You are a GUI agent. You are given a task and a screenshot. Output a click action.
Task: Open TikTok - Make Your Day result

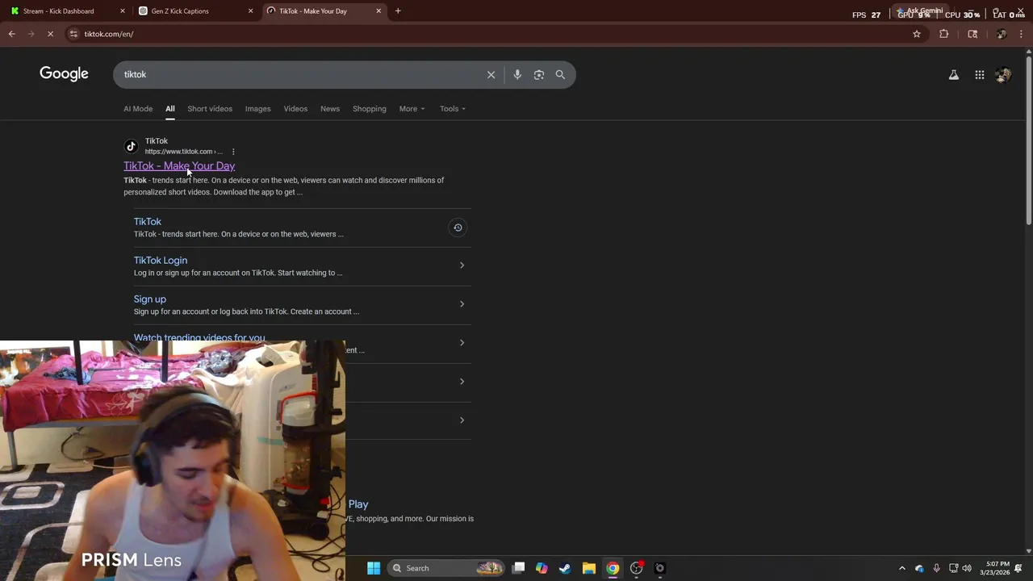pyautogui.click(x=179, y=166)
